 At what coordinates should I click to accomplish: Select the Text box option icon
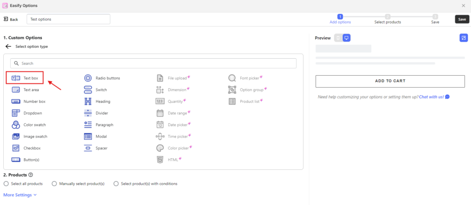[x=16, y=78]
